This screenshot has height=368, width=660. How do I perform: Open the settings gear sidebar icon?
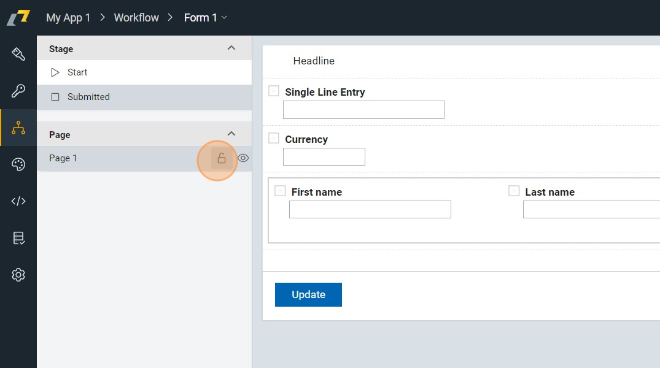pyautogui.click(x=18, y=275)
